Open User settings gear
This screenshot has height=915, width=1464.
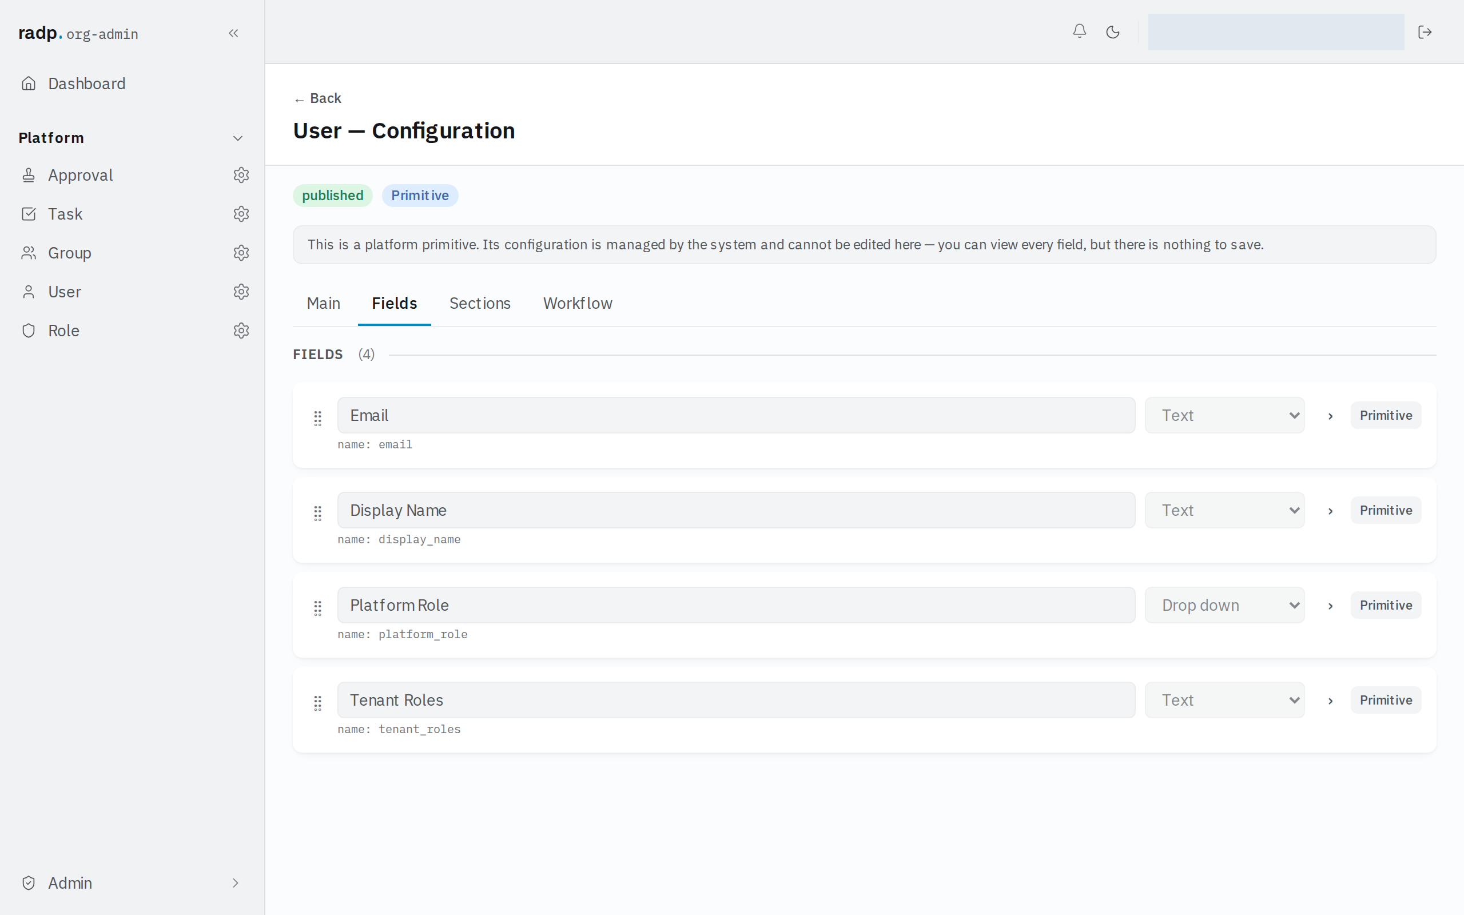pyautogui.click(x=241, y=292)
